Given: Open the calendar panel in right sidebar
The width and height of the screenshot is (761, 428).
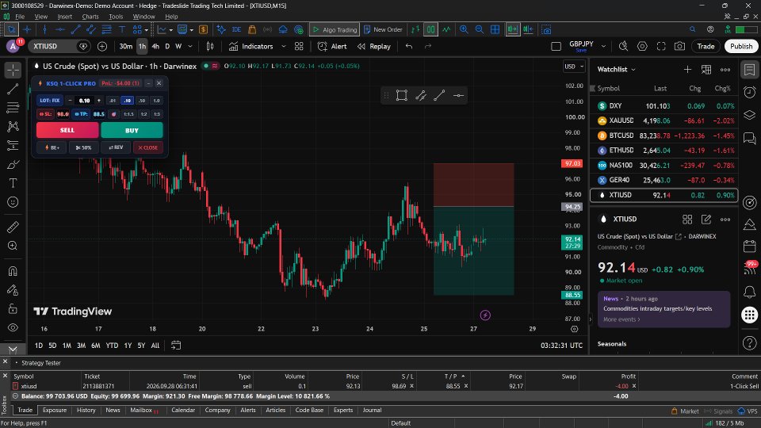Looking at the screenshot, I should click(749, 246).
